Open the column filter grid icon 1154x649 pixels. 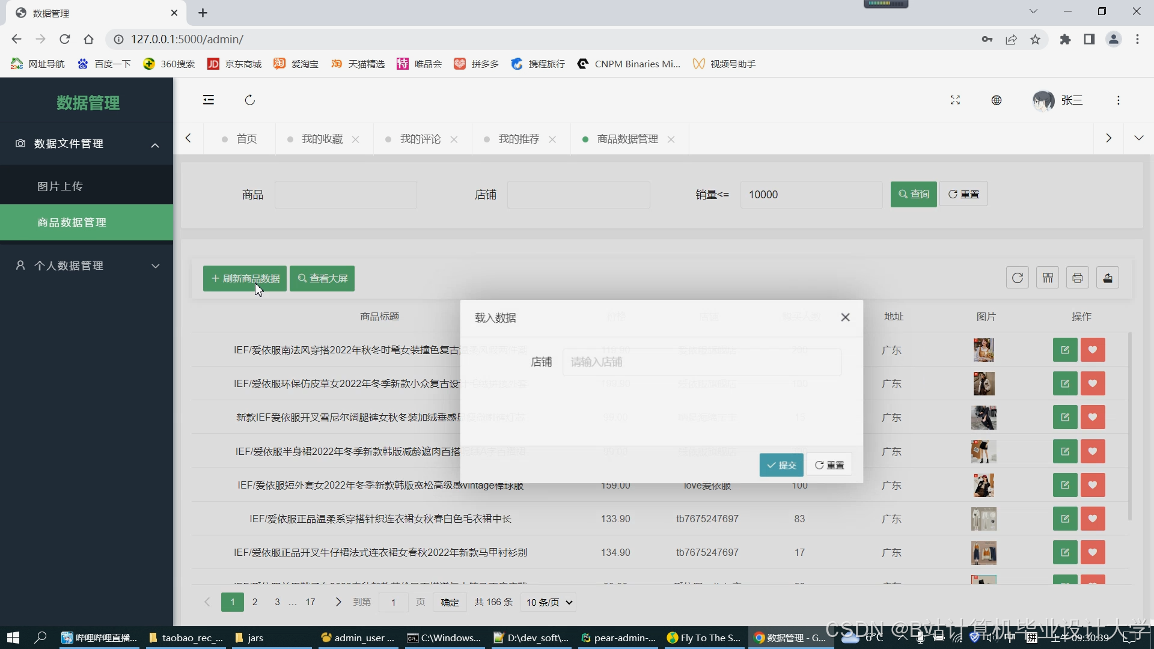point(1048,278)
